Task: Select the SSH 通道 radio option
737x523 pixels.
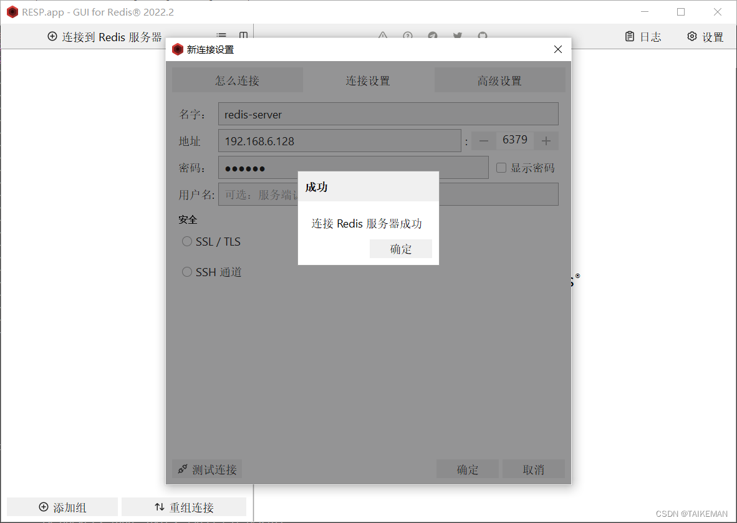Action: coord(187,272)
